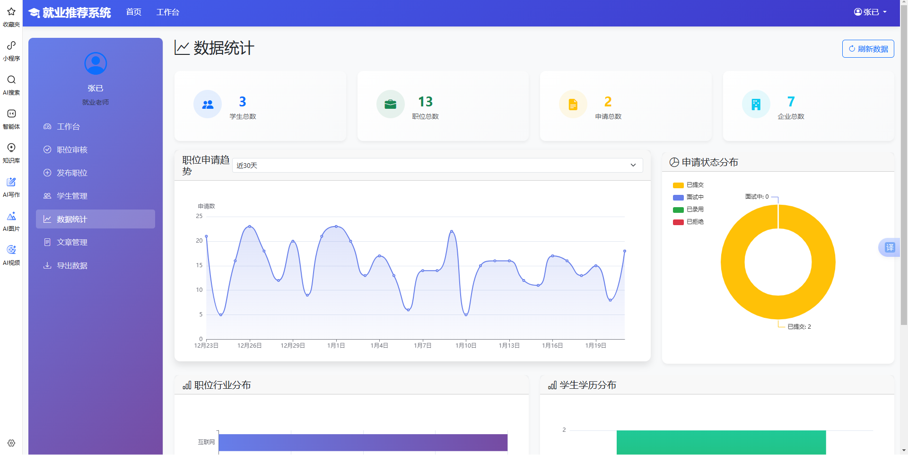Select the 工作台 dashboard icon in sidebar
The width and height of the screenshot is (908, 455).
point(47,126)
